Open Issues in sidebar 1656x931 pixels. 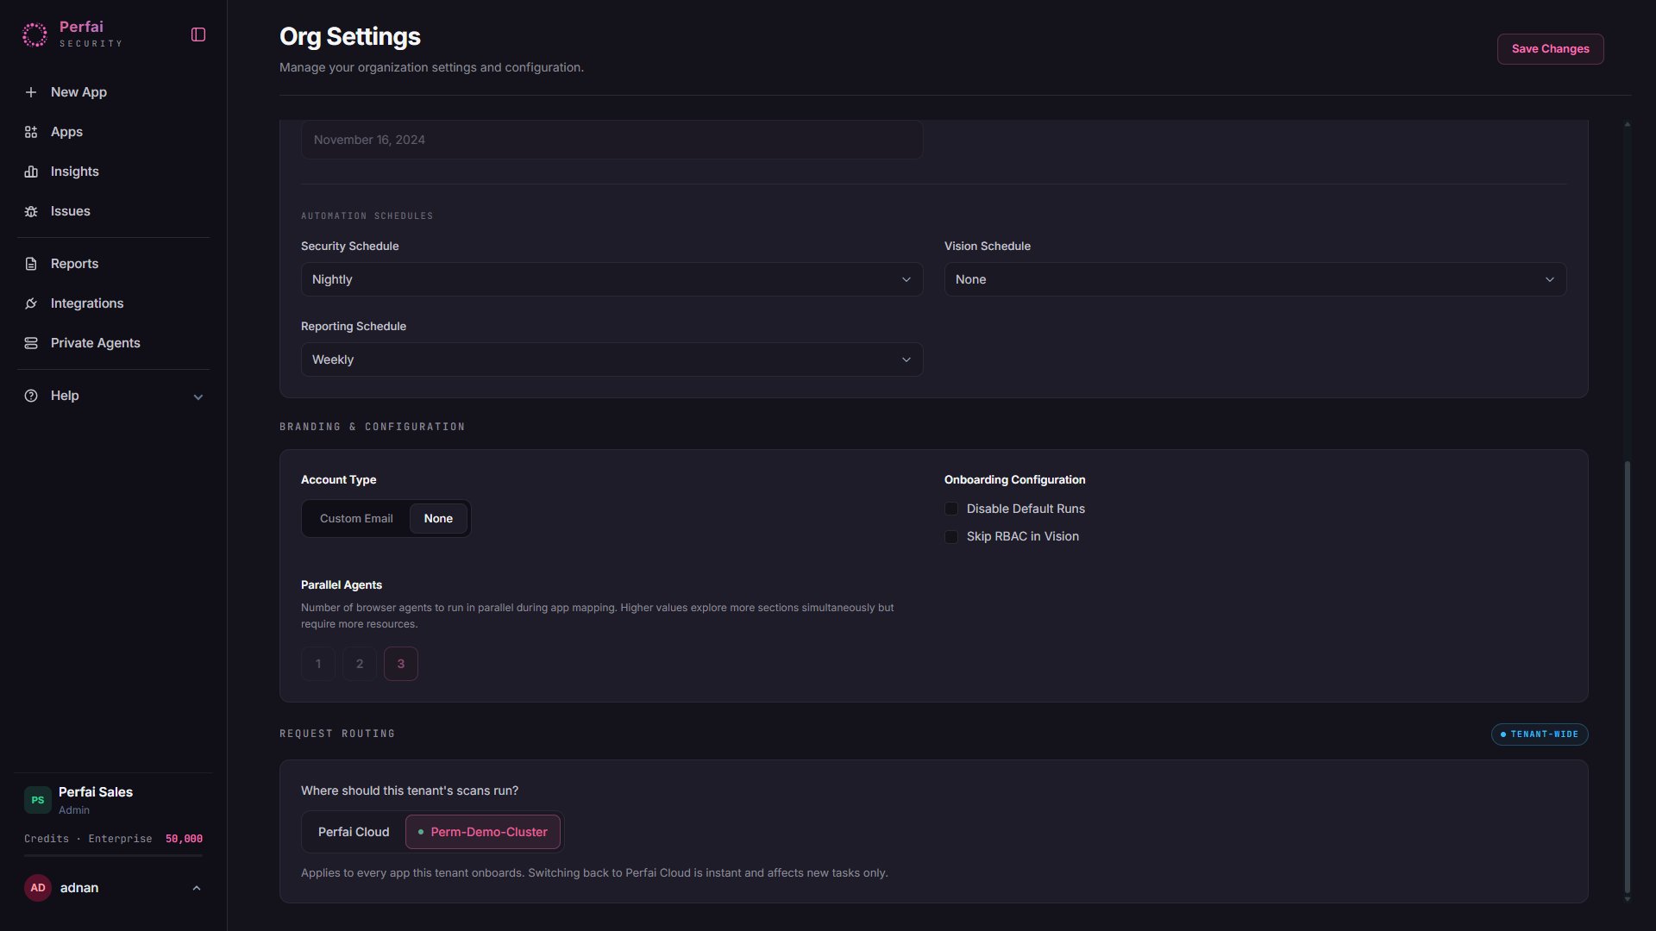tap(113, 211)
